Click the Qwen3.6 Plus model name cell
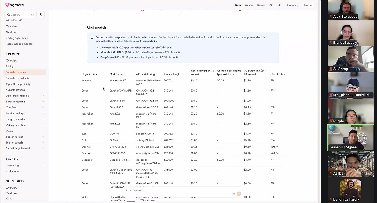 point(117,101)
